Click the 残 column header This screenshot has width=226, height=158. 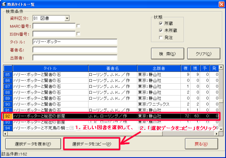click(x=195, y=68)
